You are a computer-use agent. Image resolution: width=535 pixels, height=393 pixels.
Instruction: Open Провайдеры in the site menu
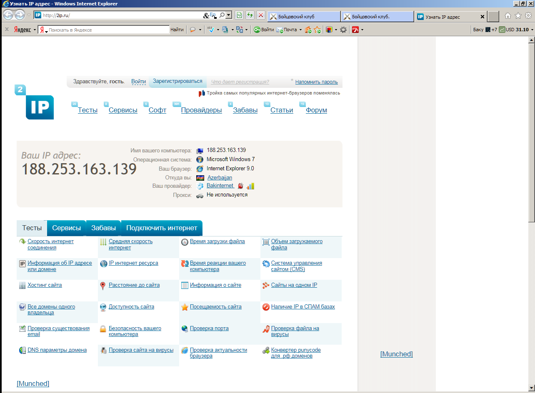(201, 110)
